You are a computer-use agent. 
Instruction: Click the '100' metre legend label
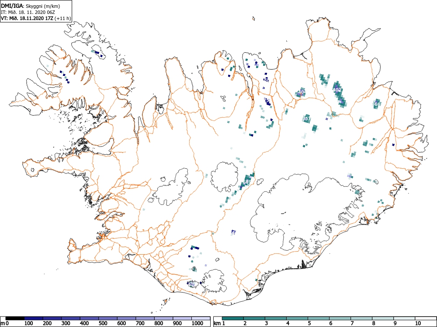28,324
